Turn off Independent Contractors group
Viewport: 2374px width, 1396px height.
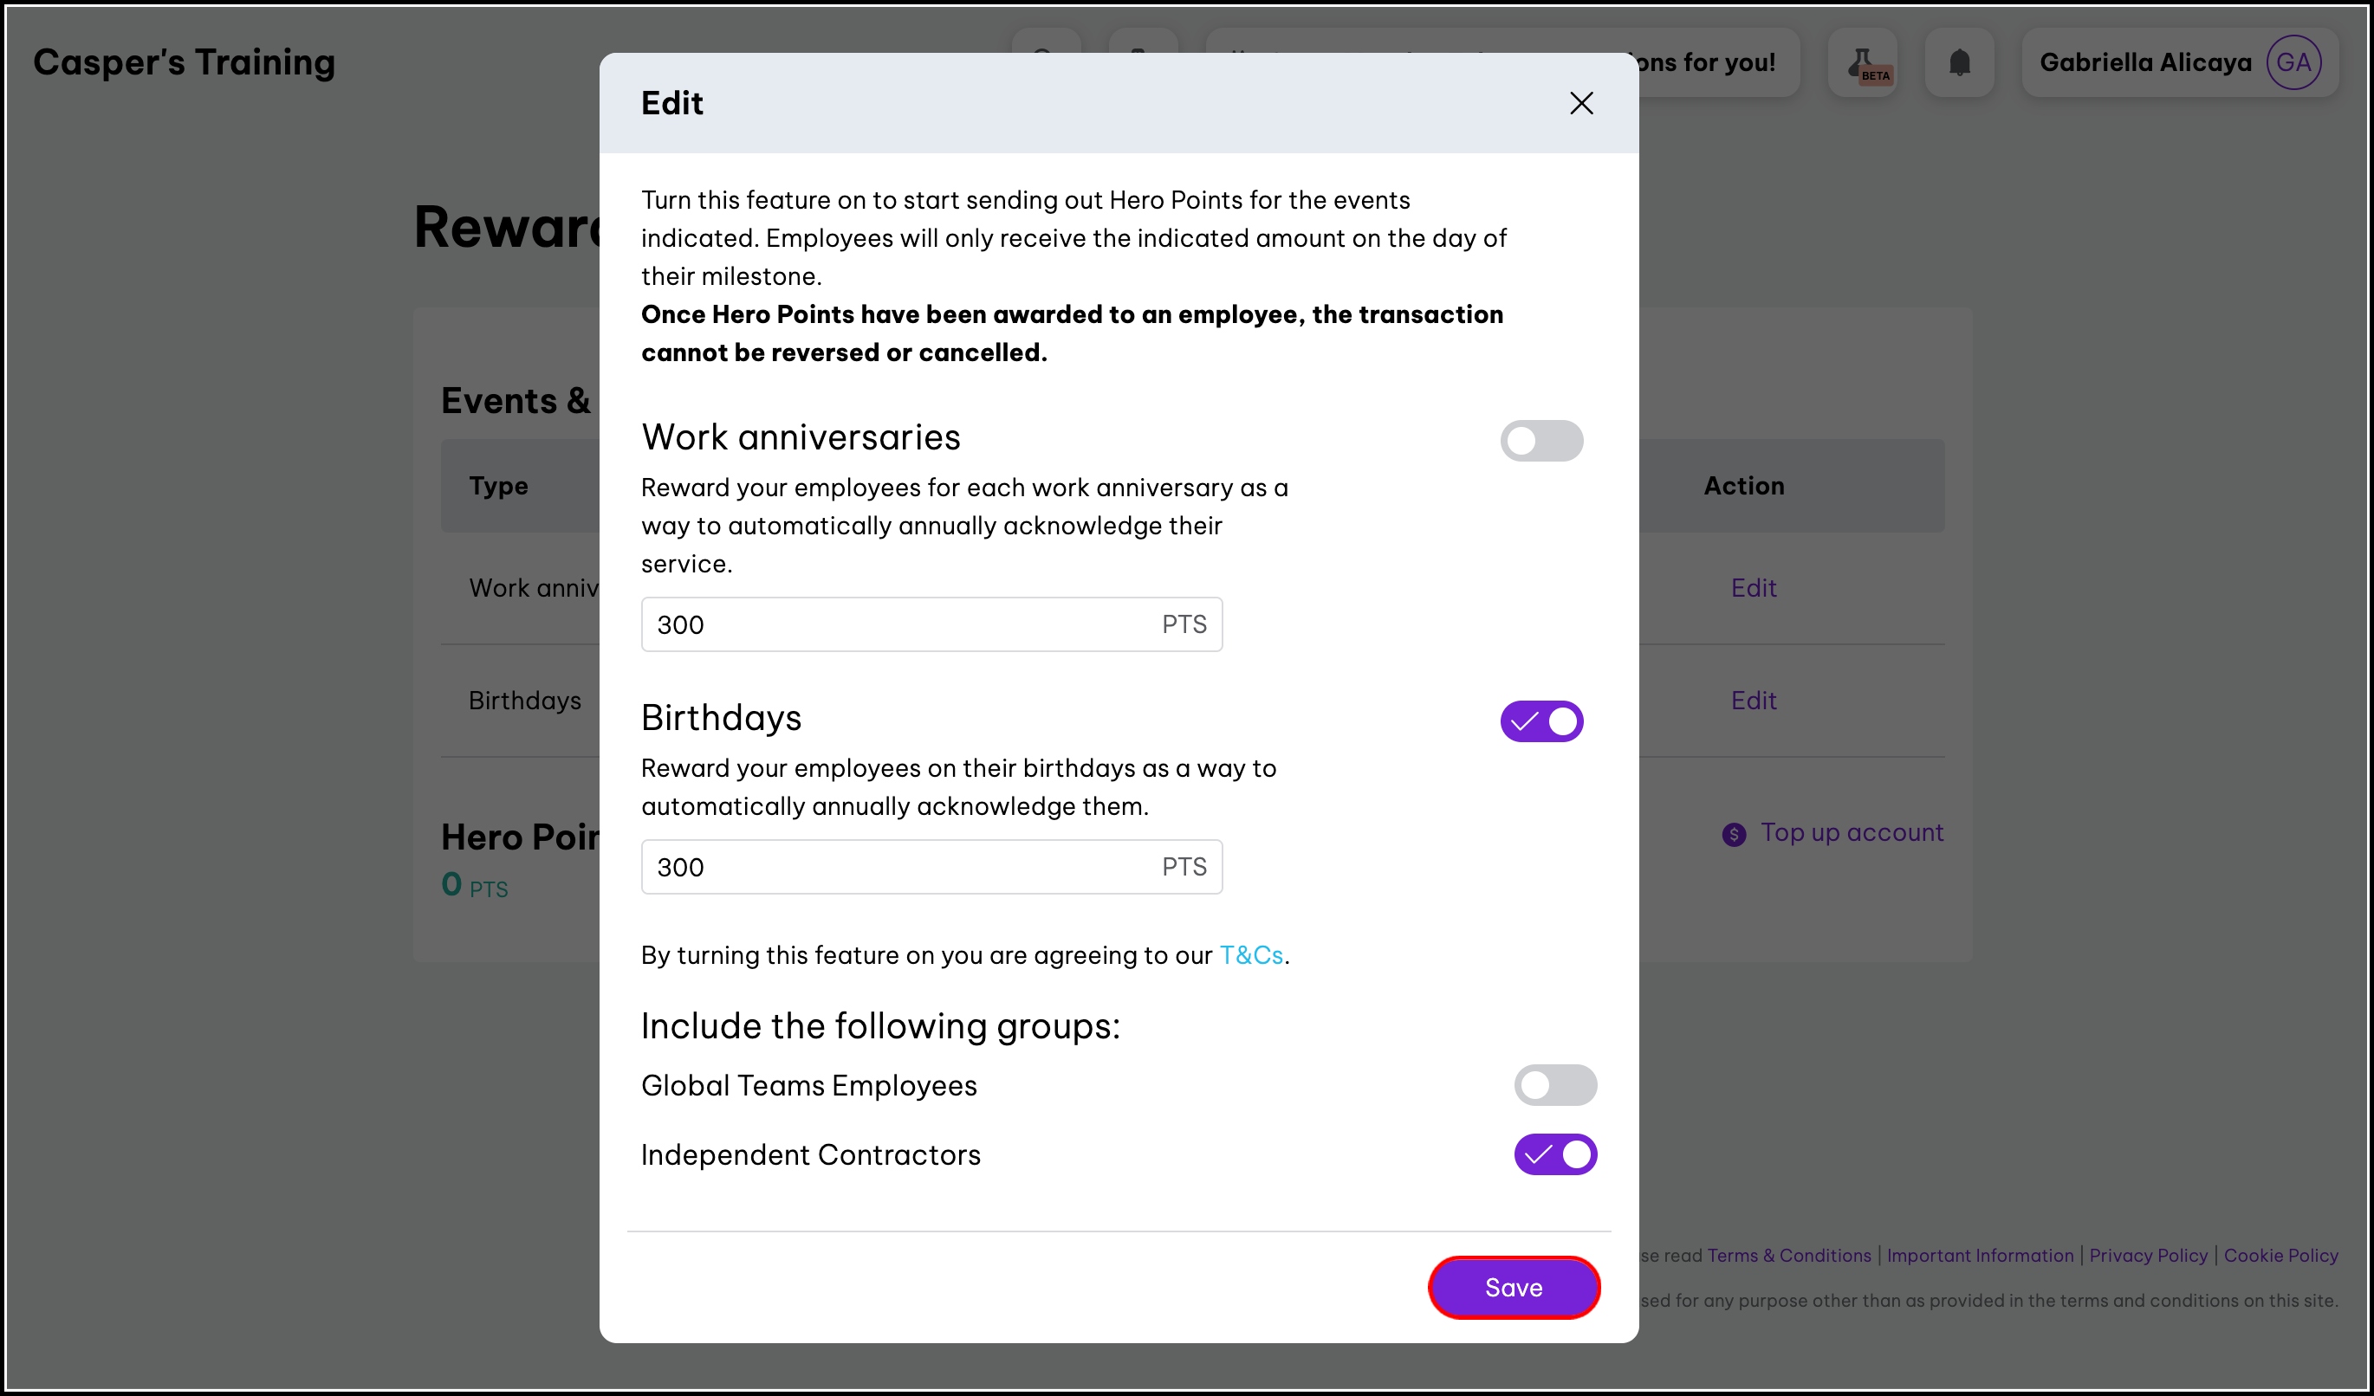point(1554,1154)
